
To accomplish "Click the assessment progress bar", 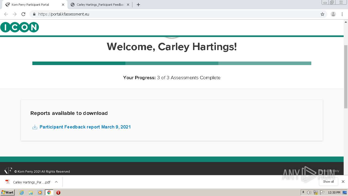I will point(172,63).
